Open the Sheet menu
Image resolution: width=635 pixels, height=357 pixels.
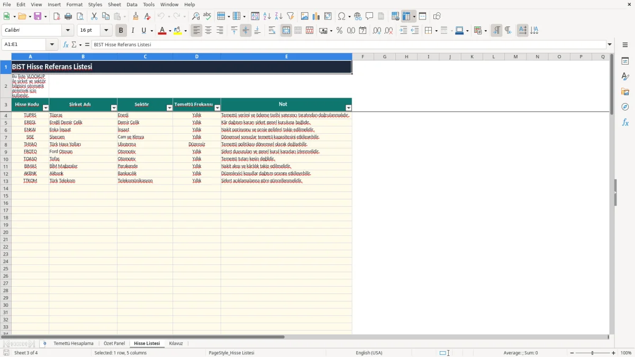[114, 4]
